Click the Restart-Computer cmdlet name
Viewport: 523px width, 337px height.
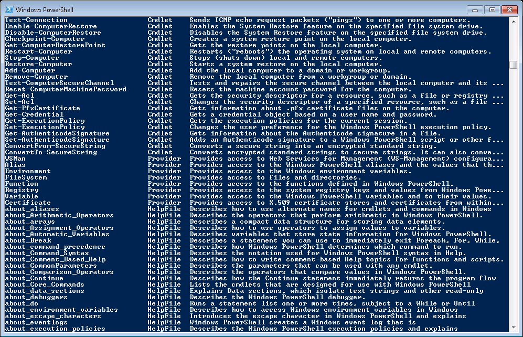tap(38, 52)
